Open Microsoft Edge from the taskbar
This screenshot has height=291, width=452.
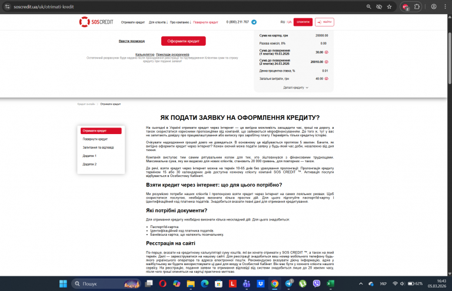tap(205, 284)
